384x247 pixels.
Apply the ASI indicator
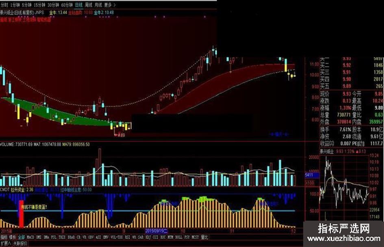click(98, 237)
